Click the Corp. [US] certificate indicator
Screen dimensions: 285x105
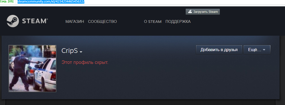coord(7,2)
